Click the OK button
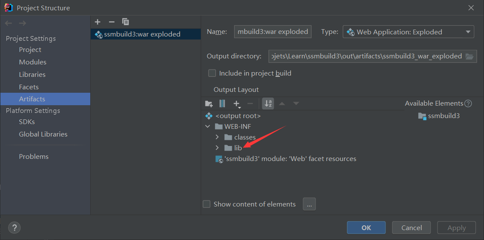This screenshot has width=484, height=240. pyautogui.click(x=366, y=228)
